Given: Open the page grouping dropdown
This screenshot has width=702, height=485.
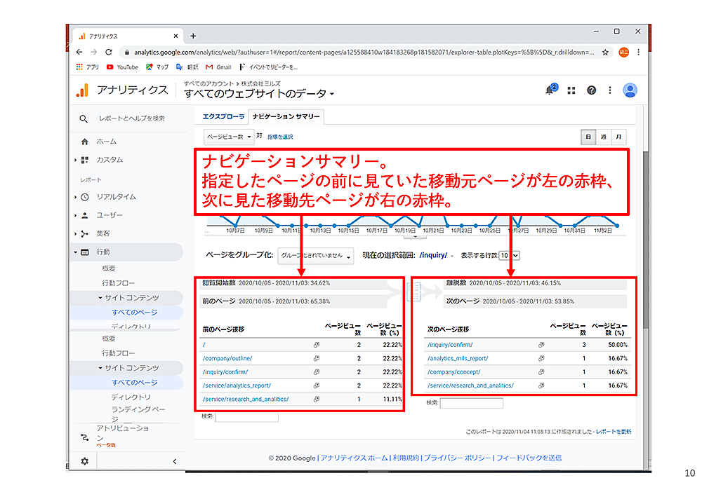Looking at the screenshot, I should tap(315, 257).
